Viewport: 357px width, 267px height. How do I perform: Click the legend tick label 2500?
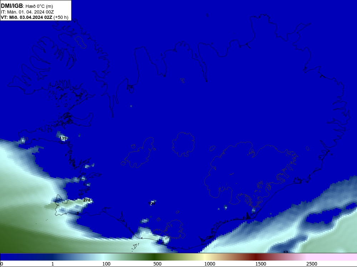point(312,264)
